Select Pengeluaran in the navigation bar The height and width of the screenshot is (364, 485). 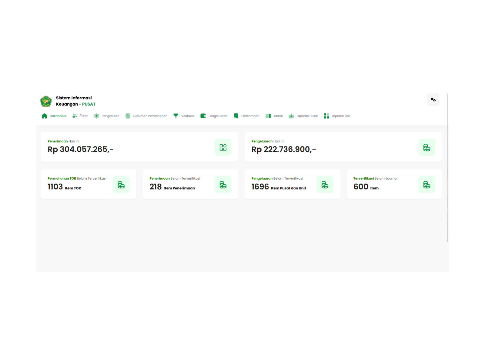pos(214,116)
